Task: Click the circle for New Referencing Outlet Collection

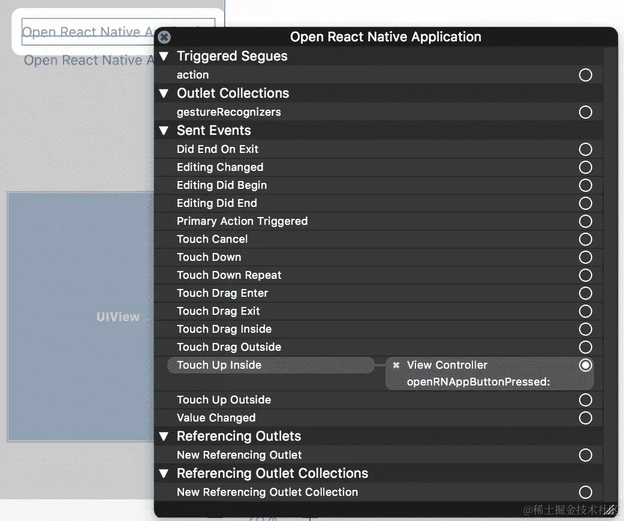Action: (586, 492)
